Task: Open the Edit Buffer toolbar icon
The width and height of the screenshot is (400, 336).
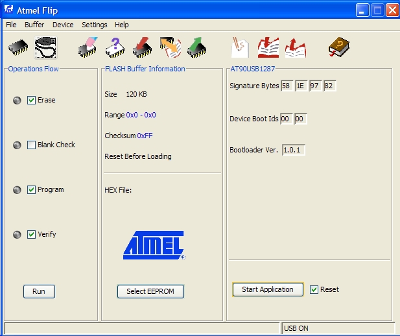Action: coord(241,47)
